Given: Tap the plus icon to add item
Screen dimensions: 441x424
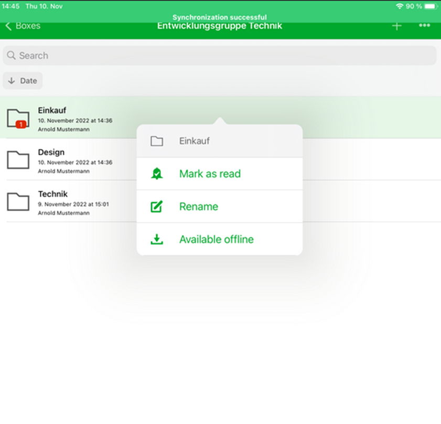Looking at the screenshot, I should [x=397, y=26].
